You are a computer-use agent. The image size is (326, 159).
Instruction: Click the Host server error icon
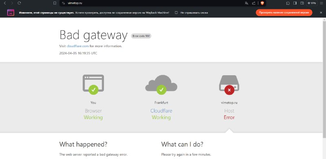(x=229, y=85)
